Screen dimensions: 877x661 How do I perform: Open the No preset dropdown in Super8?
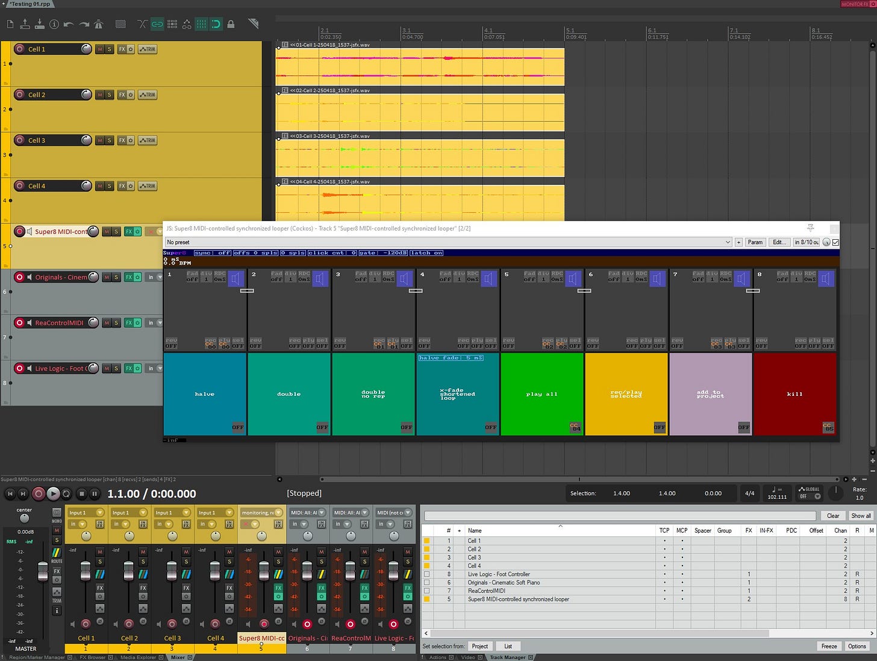(448, 242)
